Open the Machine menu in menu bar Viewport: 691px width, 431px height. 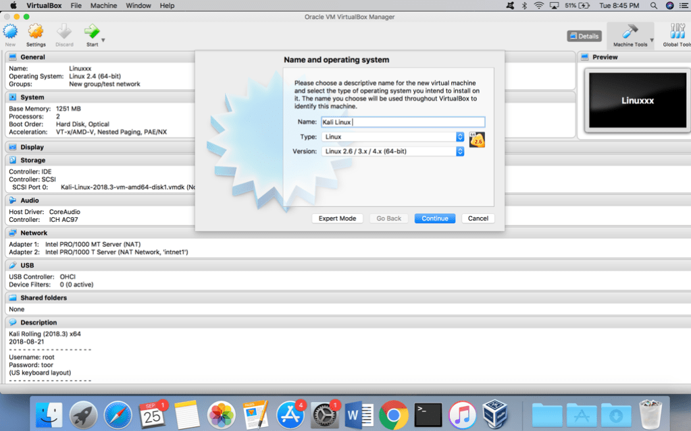(x=103, y=5)
